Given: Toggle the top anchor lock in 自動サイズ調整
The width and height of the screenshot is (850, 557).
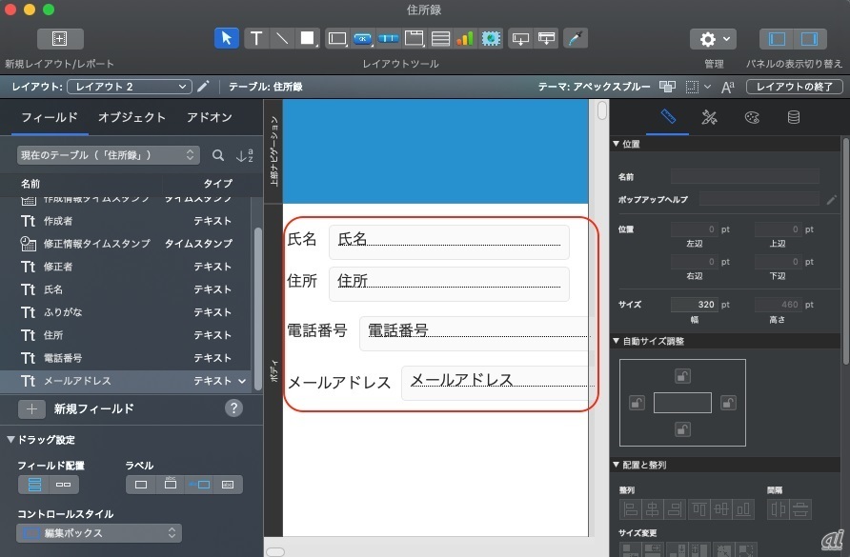Looking at the screenshot, I should pos(682,376).
